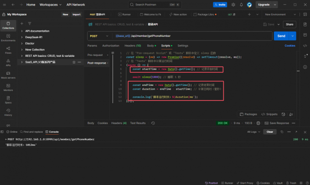The height and width of the screenshot is (185, 310).
Task: Open the APIs sidebar panel
Action: [8, 63]
